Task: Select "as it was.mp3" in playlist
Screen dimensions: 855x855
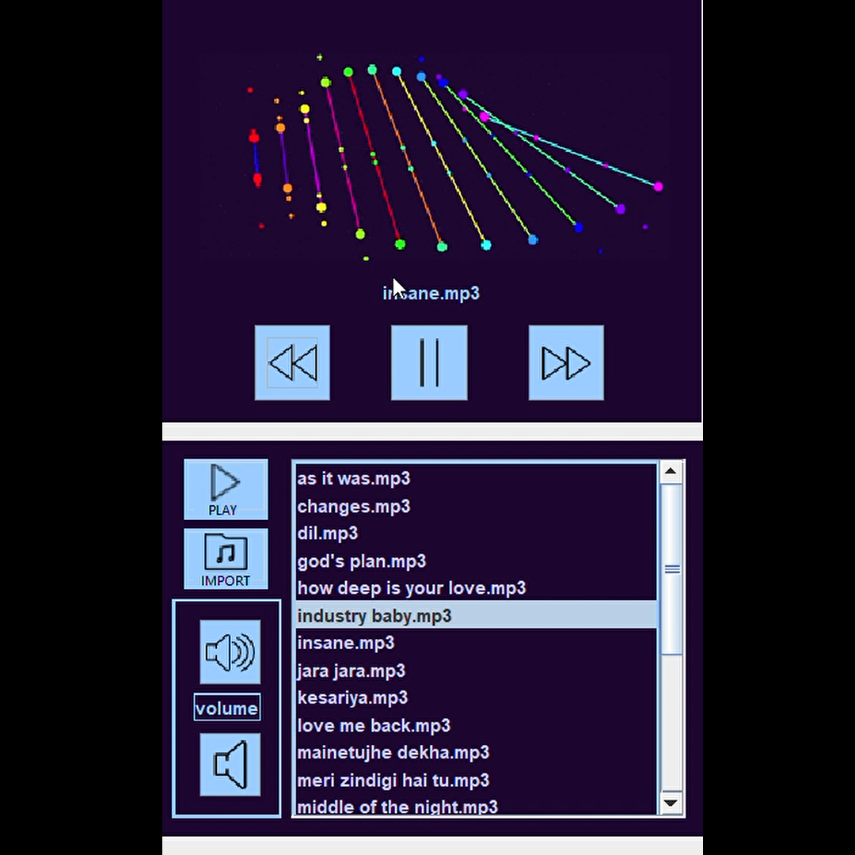Action: pos(354,479)
